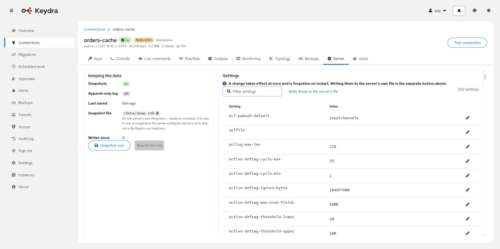Switch to the Console tab
The height and width of the screenshot is (249, 500).
pyautogui.click(x=120, y=59)
